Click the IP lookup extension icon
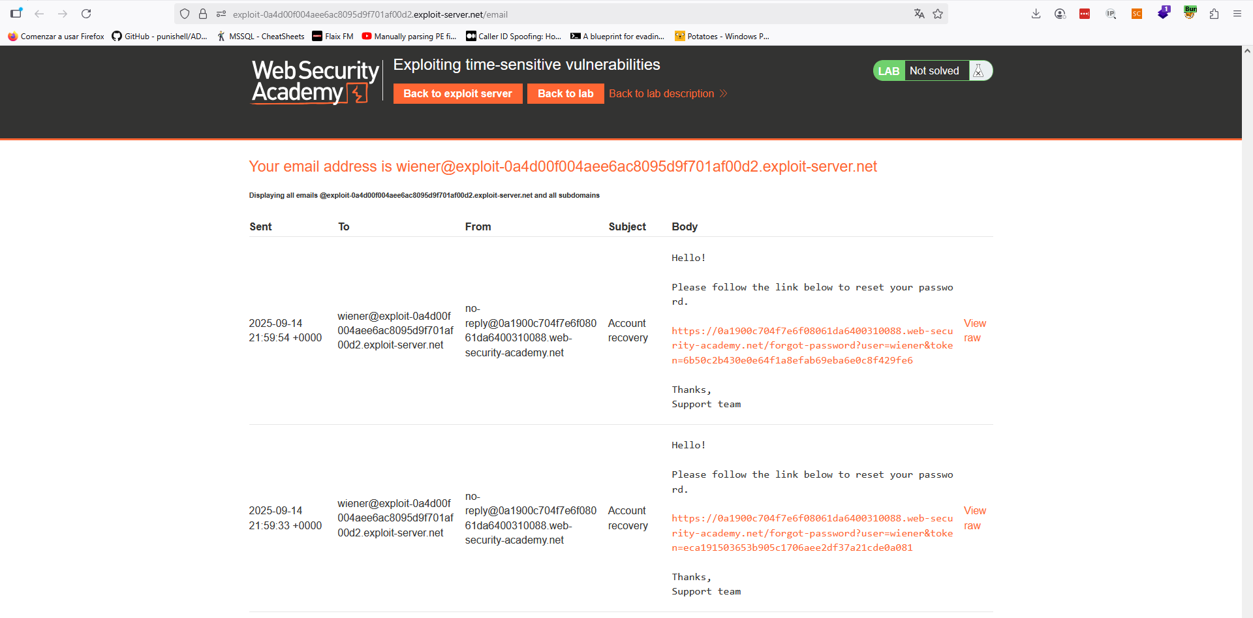1253x618 pixels. pyautogui.click(x=1111, y=14)
